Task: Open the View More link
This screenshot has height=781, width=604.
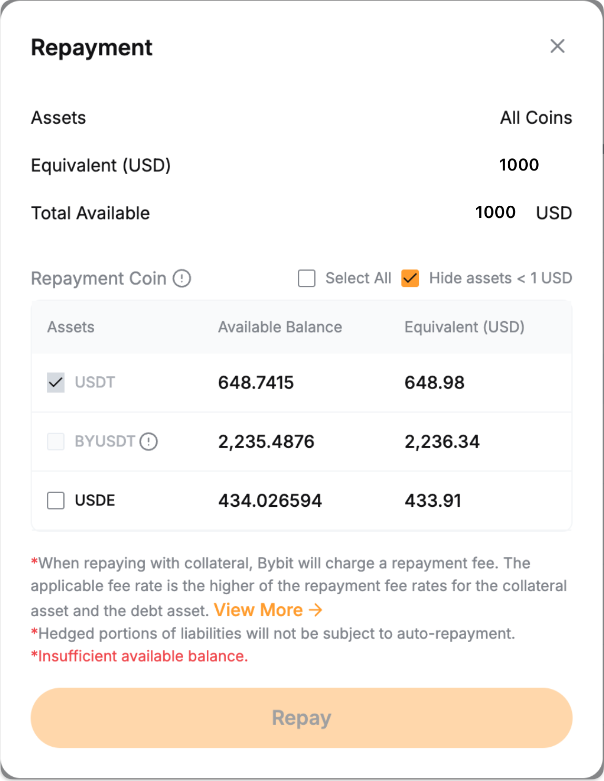Action: point(258,610)
